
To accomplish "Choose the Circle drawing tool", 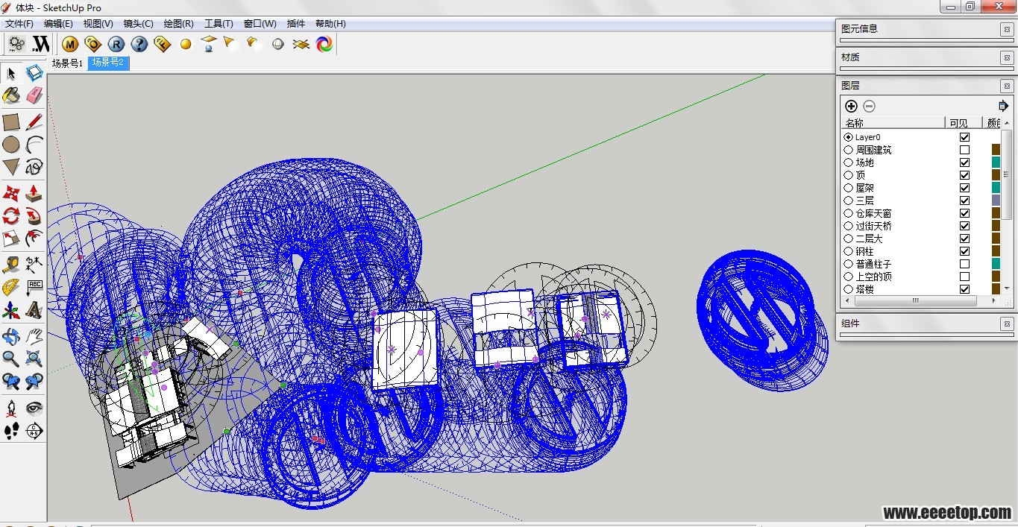I will 11,144.
